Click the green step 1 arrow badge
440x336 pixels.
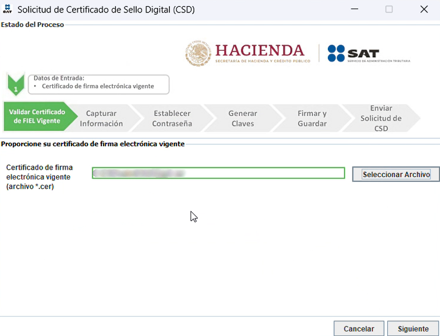coord(15,85)
